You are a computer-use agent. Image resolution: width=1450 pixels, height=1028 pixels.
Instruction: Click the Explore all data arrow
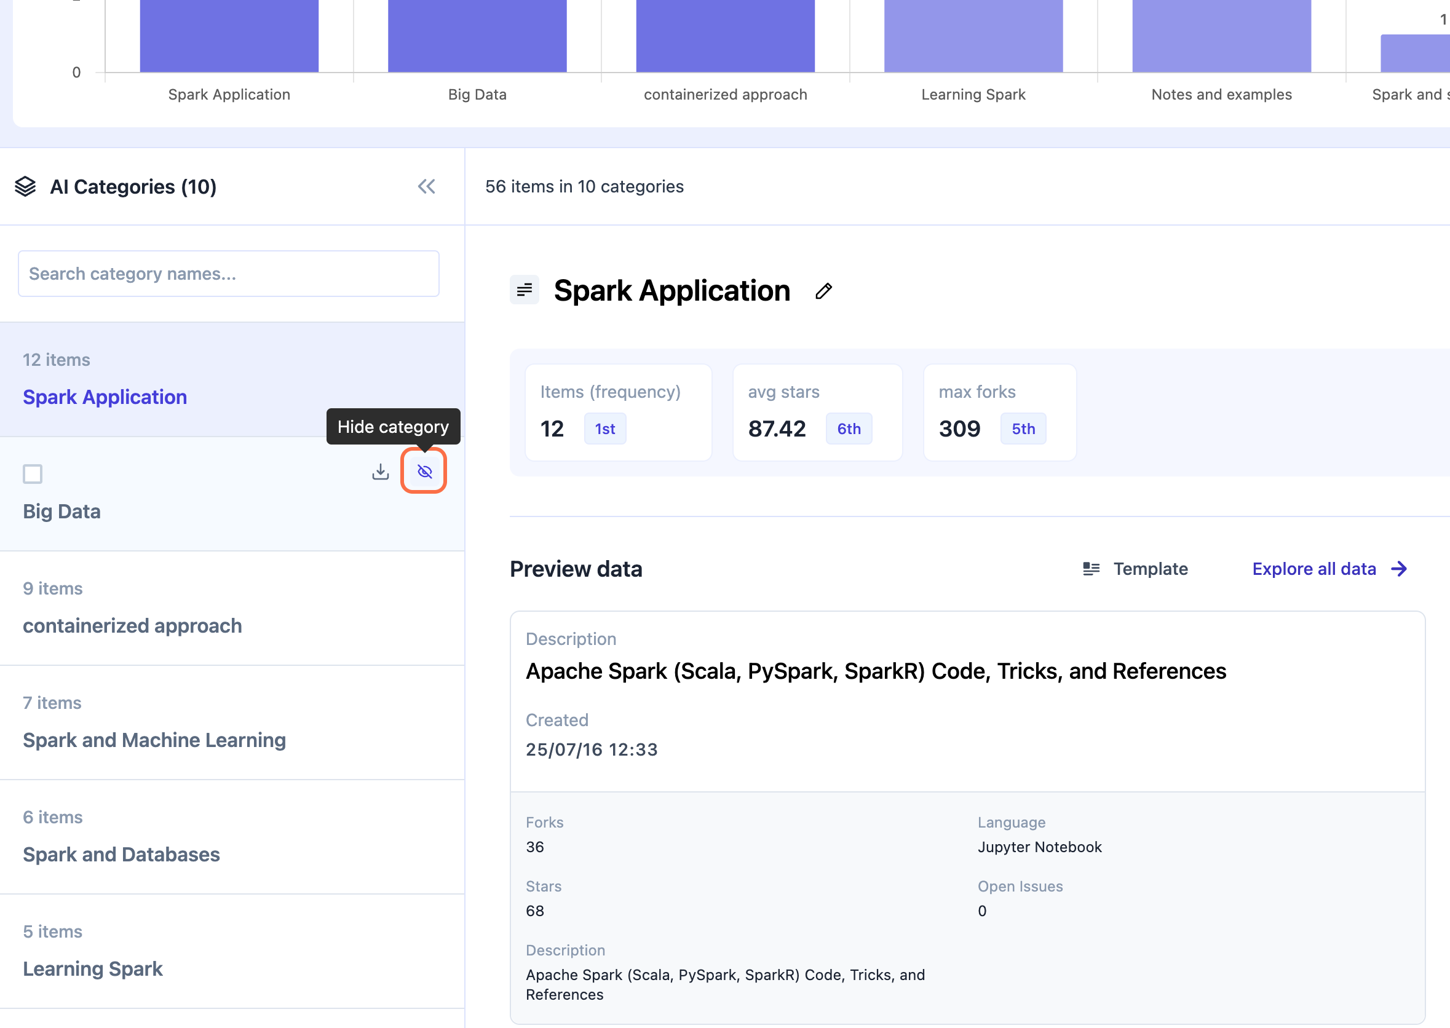1400,569
